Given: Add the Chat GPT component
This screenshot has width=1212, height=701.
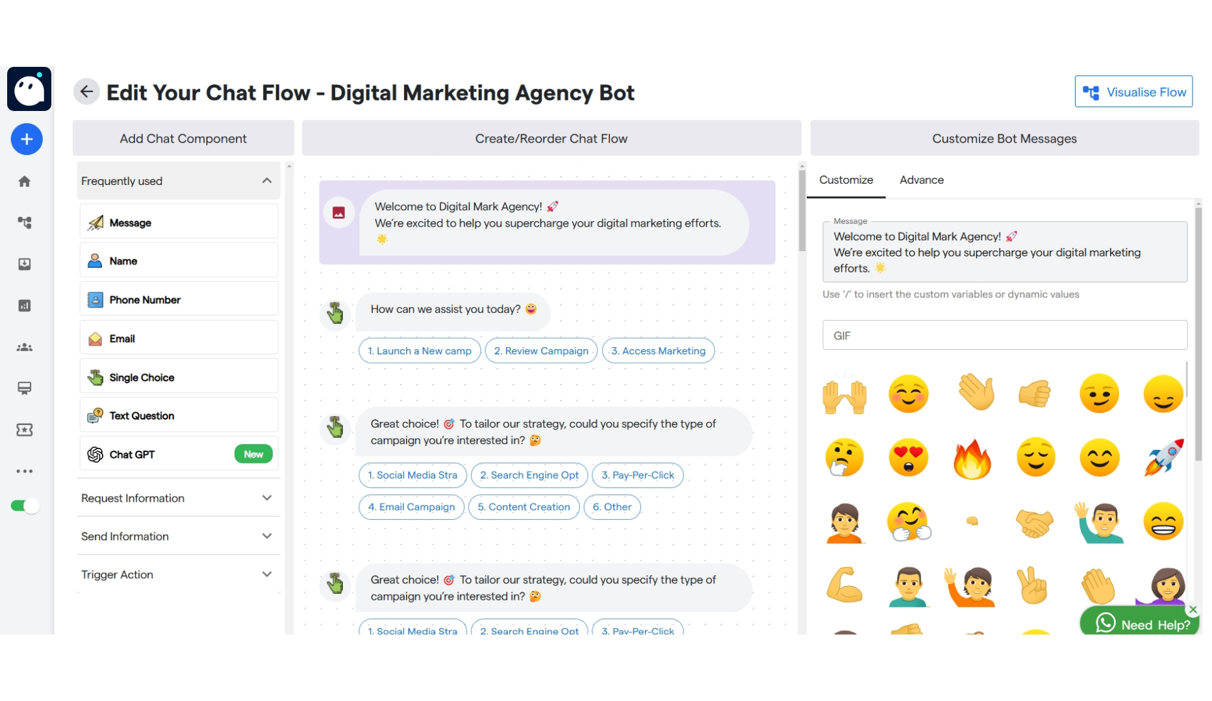Looking at the screenshot, I should (179, 454).
